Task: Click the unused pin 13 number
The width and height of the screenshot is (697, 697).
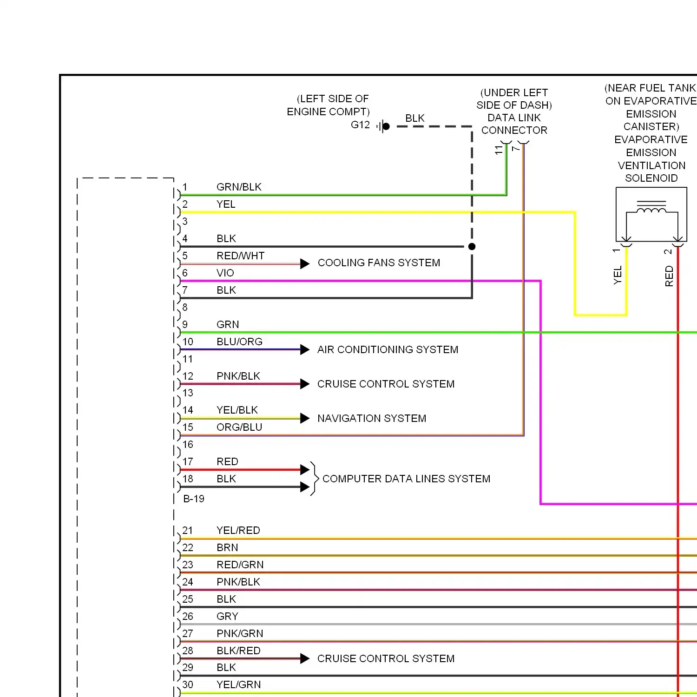Action: coord(188,393)
